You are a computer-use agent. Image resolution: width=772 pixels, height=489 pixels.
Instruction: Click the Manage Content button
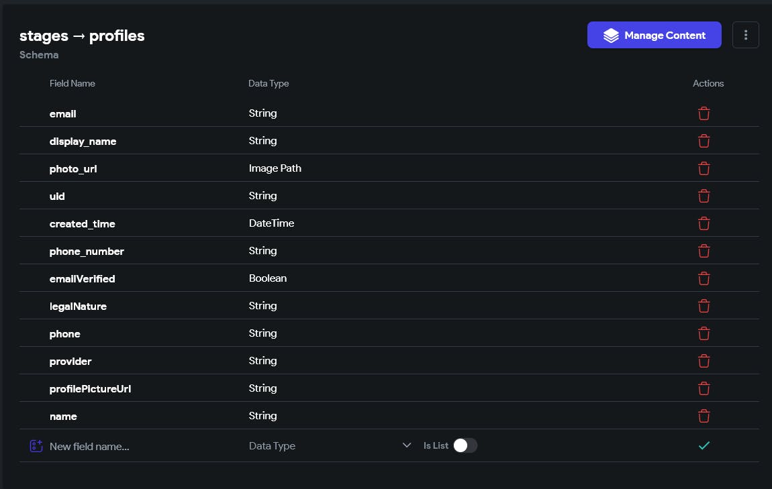point(654,35)
